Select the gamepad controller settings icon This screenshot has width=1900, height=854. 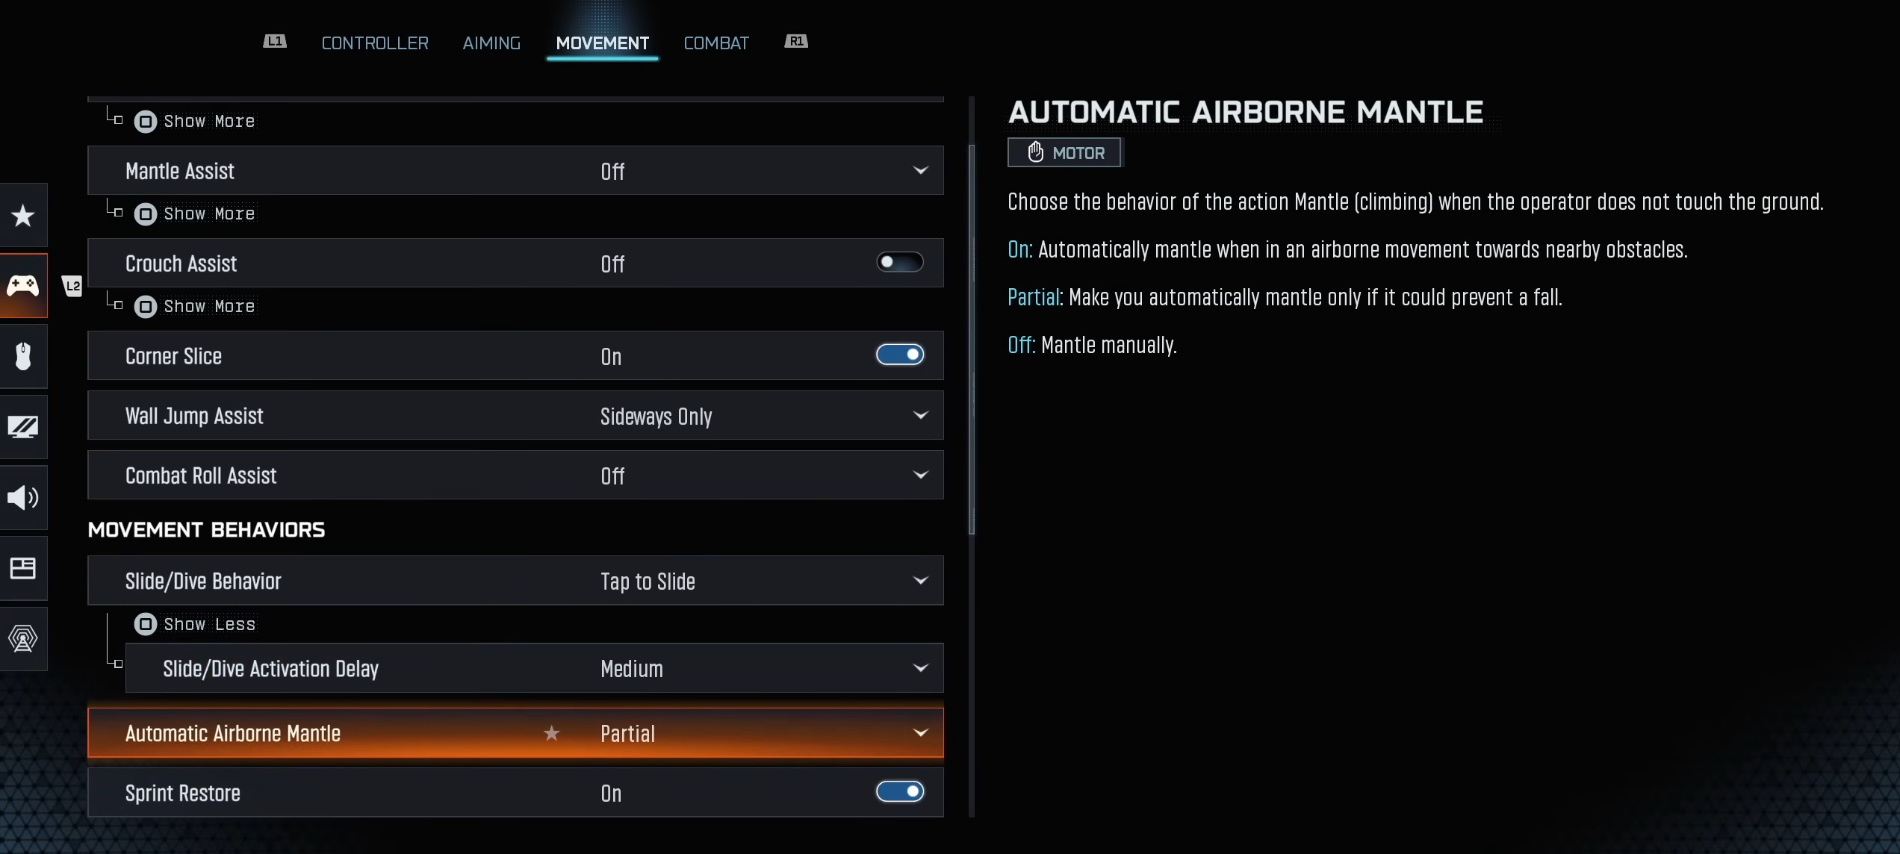pos(22,286)
